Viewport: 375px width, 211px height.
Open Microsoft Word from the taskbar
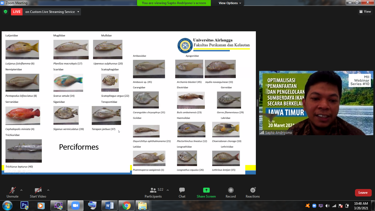(x=109, y=206)
